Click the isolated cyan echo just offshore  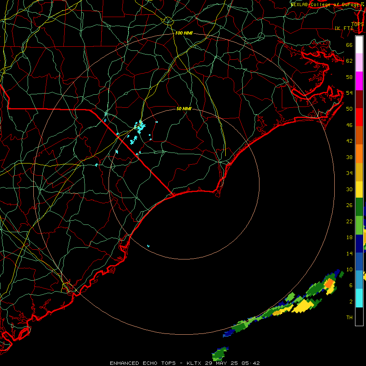click(148, 246)
